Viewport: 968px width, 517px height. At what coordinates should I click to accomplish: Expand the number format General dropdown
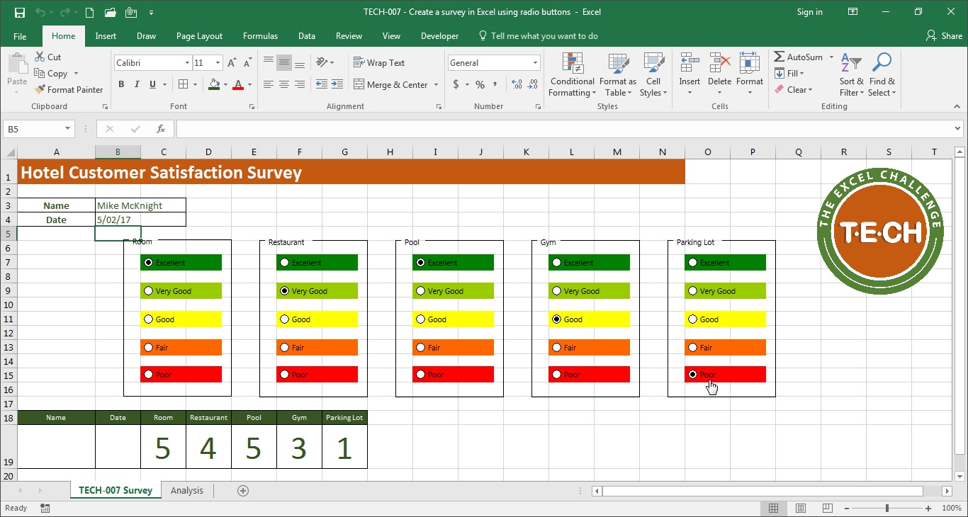click(535, 63)
